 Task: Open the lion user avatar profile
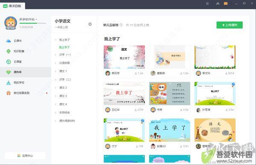11,23
